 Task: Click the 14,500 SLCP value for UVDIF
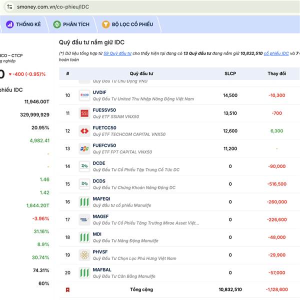[x=230, y=95]
